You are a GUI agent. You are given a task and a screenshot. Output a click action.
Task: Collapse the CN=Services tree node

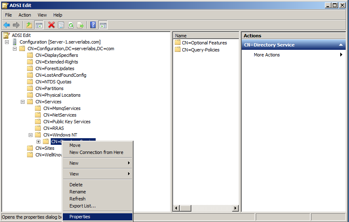23,102
